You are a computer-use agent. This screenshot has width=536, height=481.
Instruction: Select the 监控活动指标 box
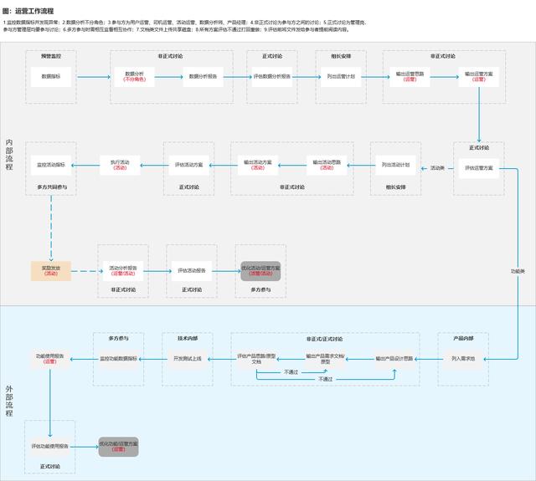point(51,166)
